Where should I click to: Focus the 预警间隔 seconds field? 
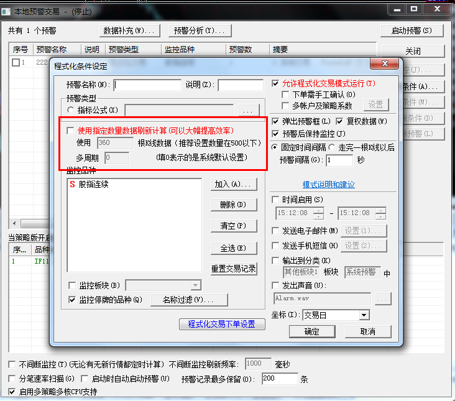[x=339, y=160]
